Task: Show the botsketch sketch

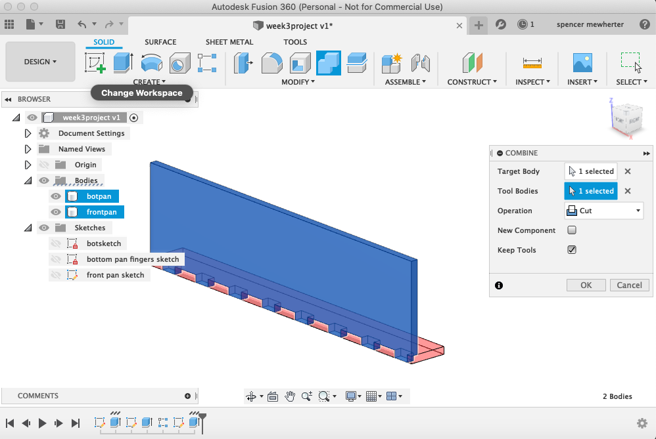Action: pyautogui.click(x=56, y=243)
